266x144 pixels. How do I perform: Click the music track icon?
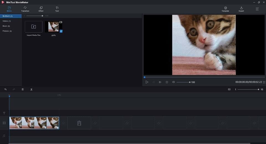coord(4,136)
